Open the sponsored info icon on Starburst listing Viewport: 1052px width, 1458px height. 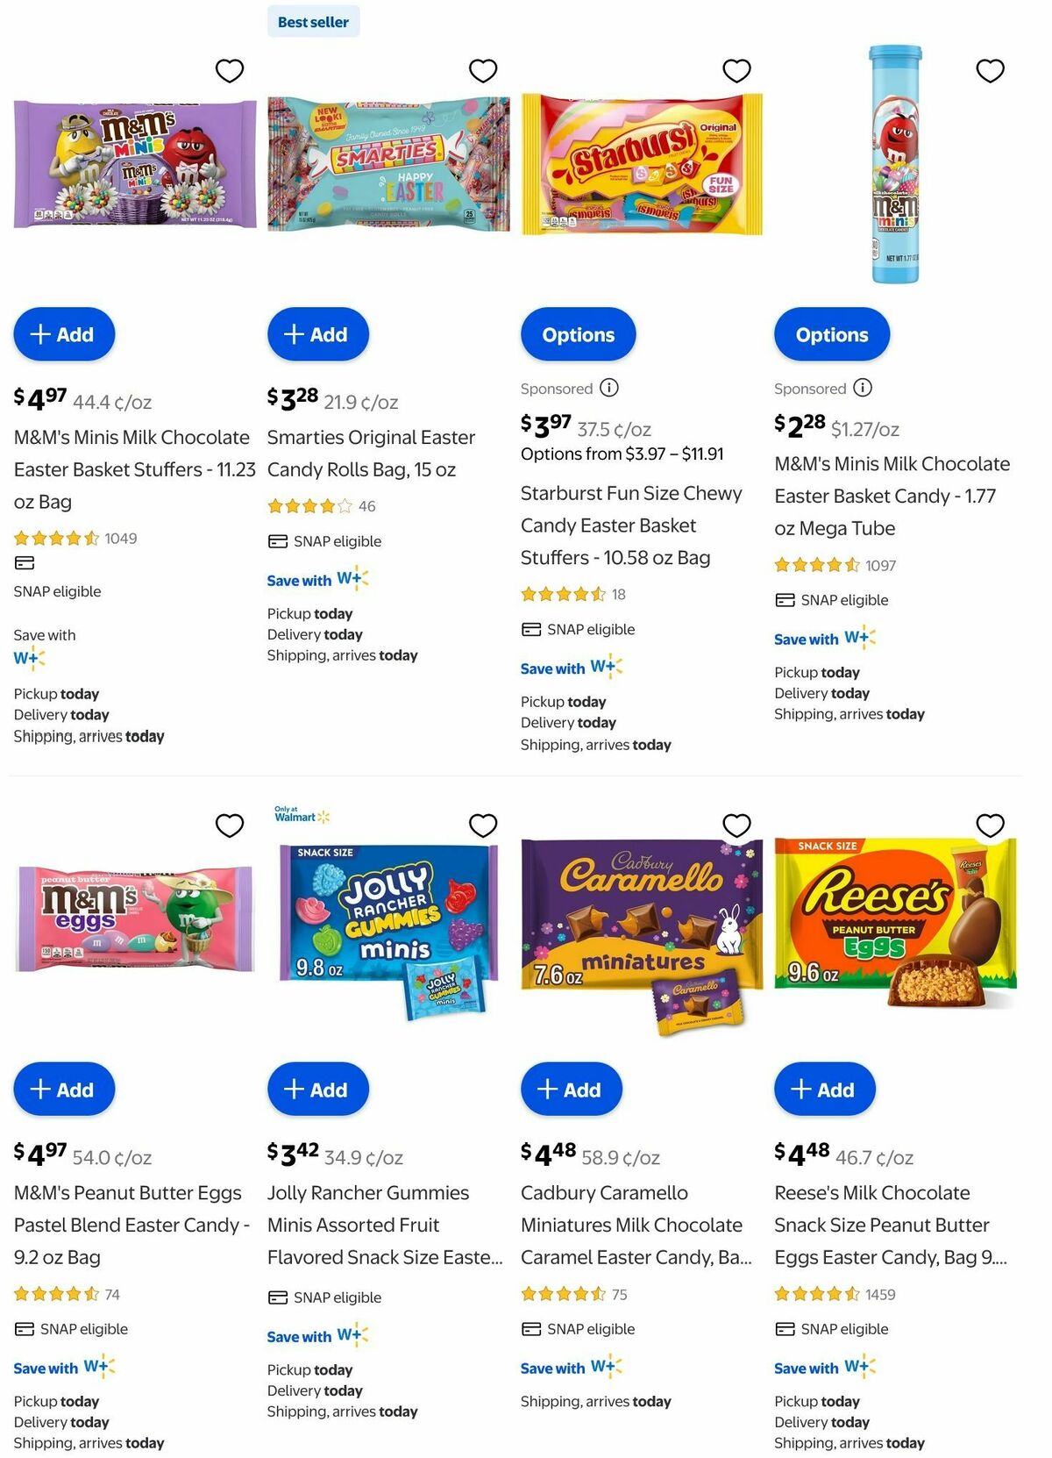pyautogui.click(x=611, y=388)
